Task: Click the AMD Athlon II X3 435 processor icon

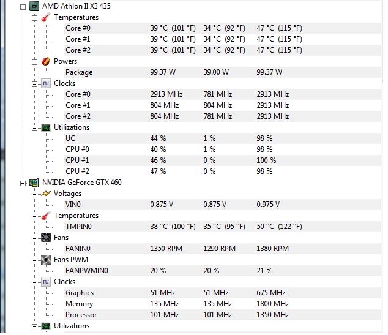Action: [x=34, y=6]
